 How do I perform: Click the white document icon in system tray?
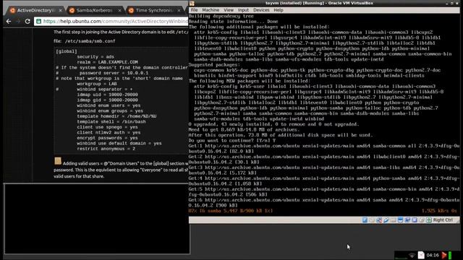tap(421, 255)
